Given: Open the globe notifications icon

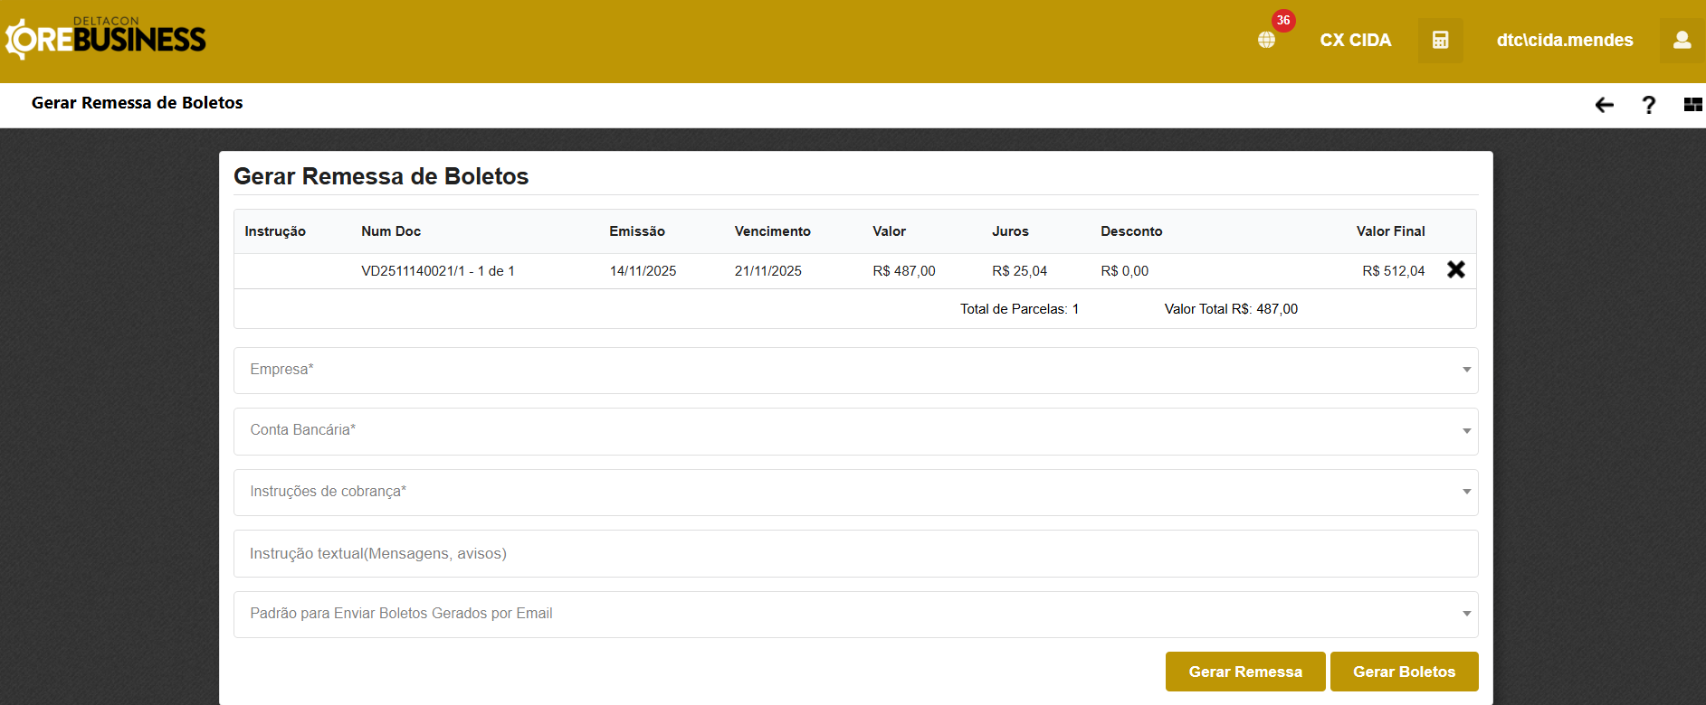Looking at the screenshot, I should click(x=1266, y=40).
